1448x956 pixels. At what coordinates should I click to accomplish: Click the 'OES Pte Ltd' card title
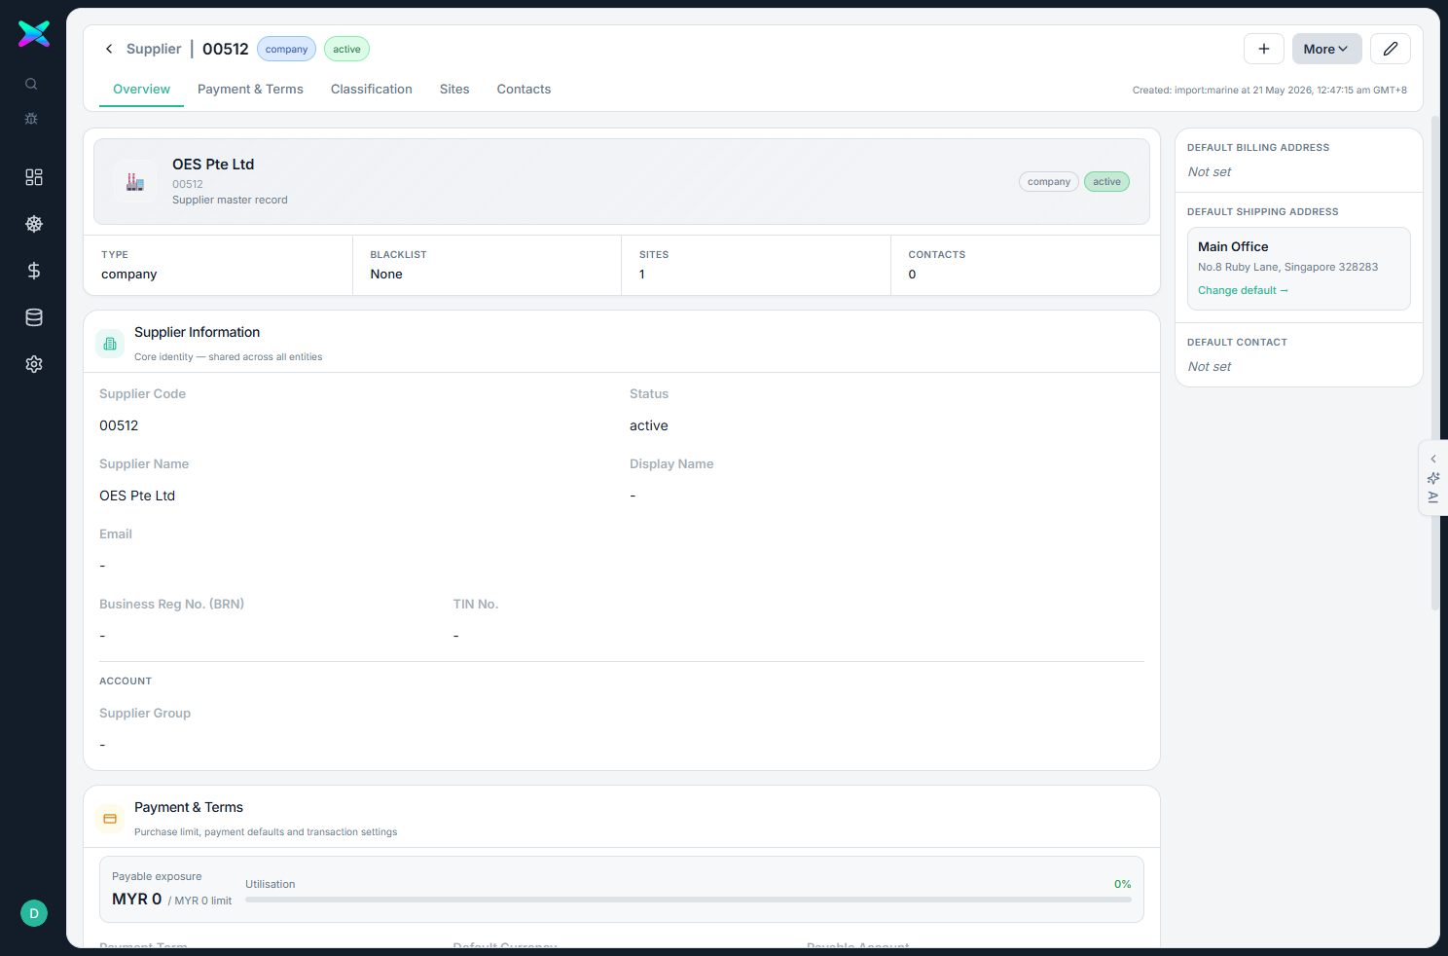point(213,165)
